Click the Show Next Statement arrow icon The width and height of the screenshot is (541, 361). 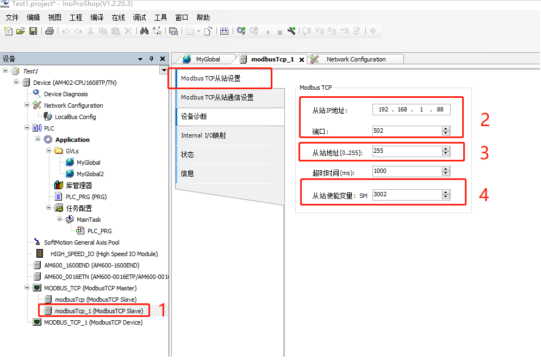coord(373,31)
